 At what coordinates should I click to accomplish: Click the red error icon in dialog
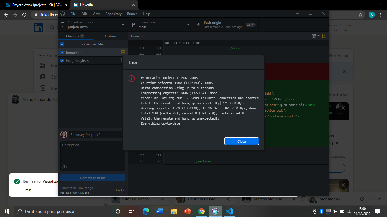coord(132,79)
